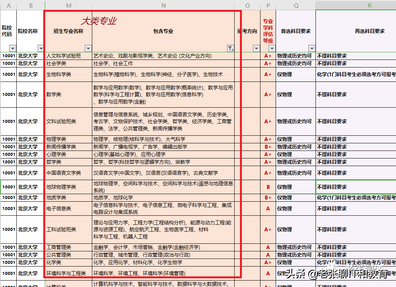Click the filter arrow on 专业学科评估等级 column
This screenshot has height=287, width=396.
(x=272, y=49)
